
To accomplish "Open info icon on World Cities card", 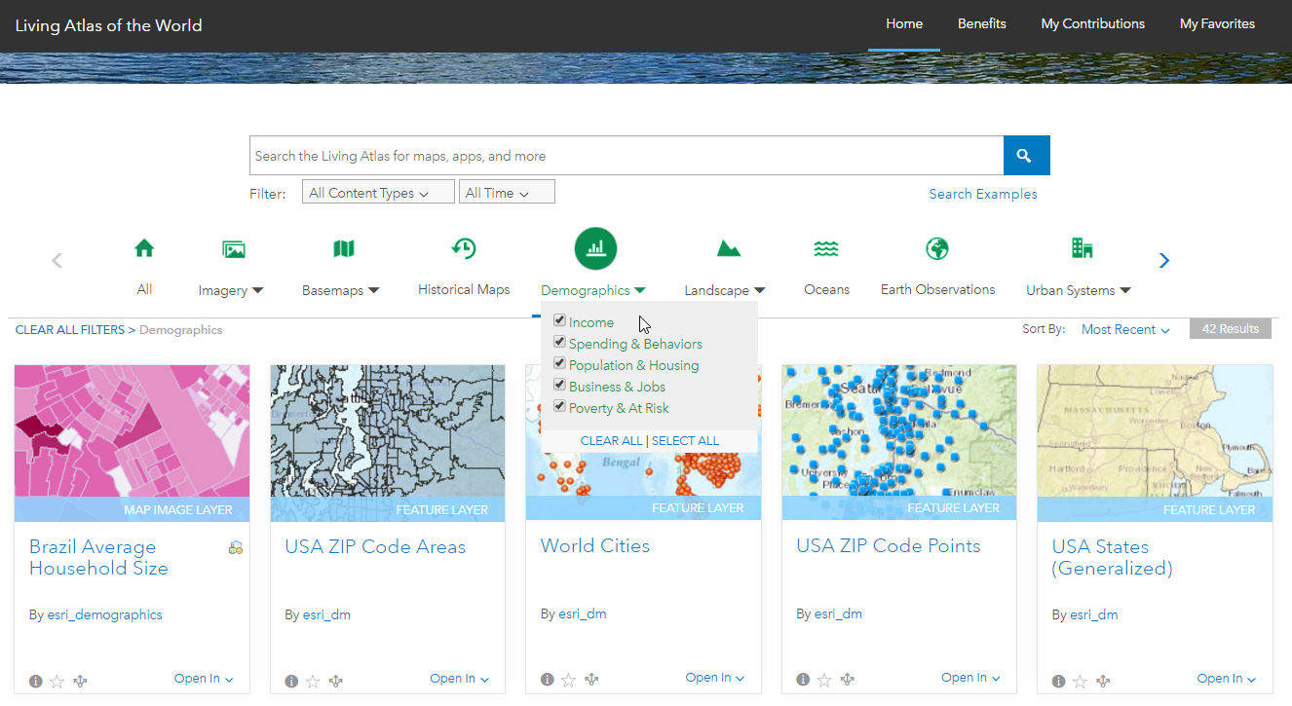I will 548,680.
